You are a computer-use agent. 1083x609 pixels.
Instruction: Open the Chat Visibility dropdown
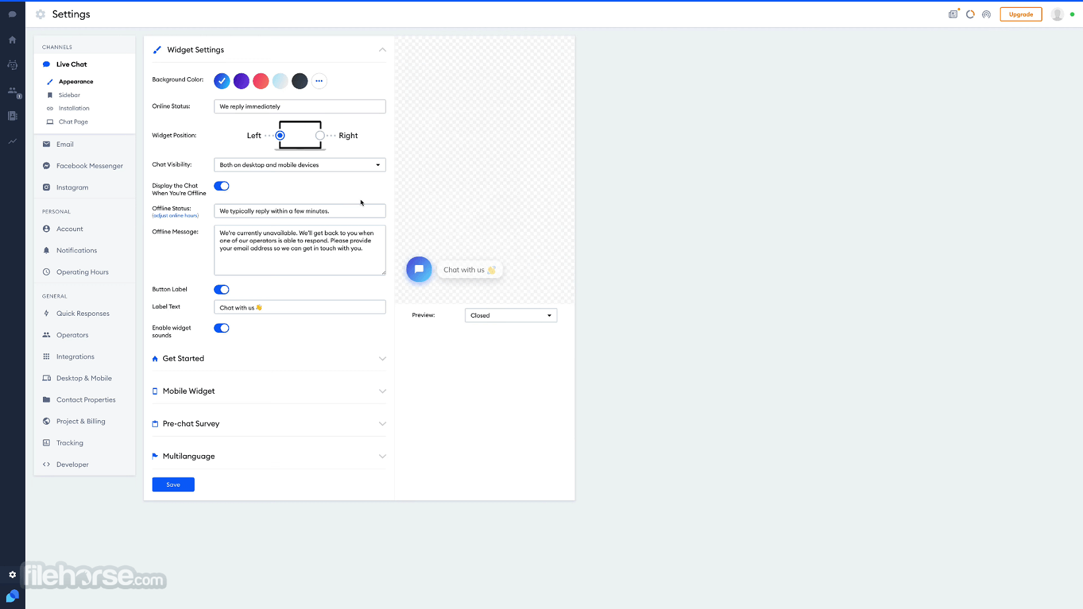tap(300, 164)
